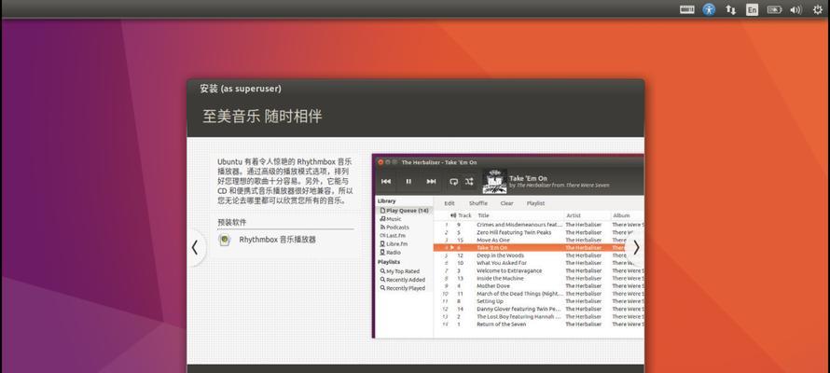The width and height of the screenshot is (830, 373).
Task: Toggle repeat in Rhythmbox toolbar
Action: click(x=453, y=182)
